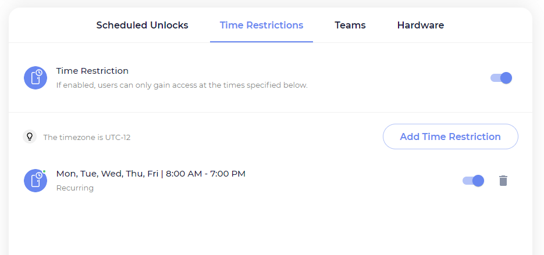Go to the Hardware tab
This screenshot has height=255, width=544.
pyautogui.click(x=421, y=26)
